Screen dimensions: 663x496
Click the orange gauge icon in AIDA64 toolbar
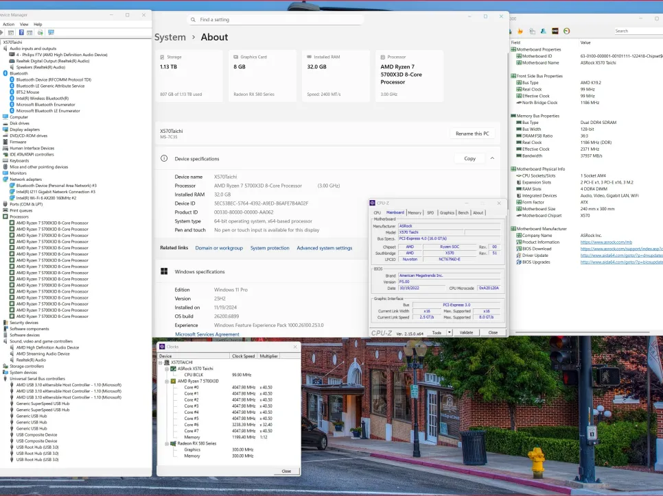(566, 31)
